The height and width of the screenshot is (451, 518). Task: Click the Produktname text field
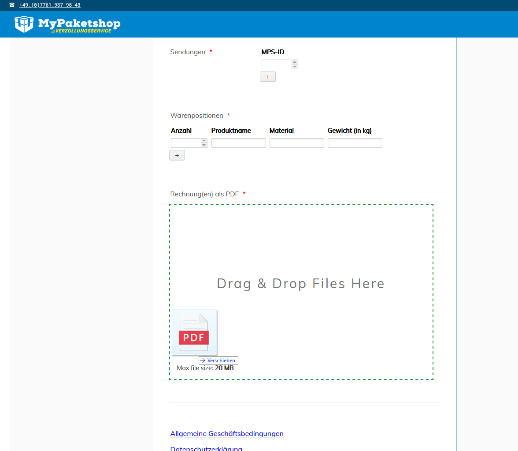coord(238,143)
